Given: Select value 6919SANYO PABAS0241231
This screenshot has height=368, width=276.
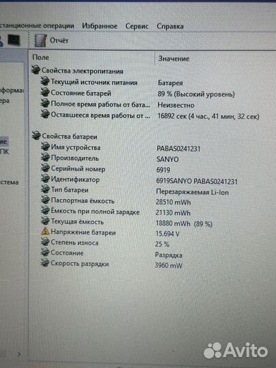Looking at the screenshot, I should (x=197, y=181).
